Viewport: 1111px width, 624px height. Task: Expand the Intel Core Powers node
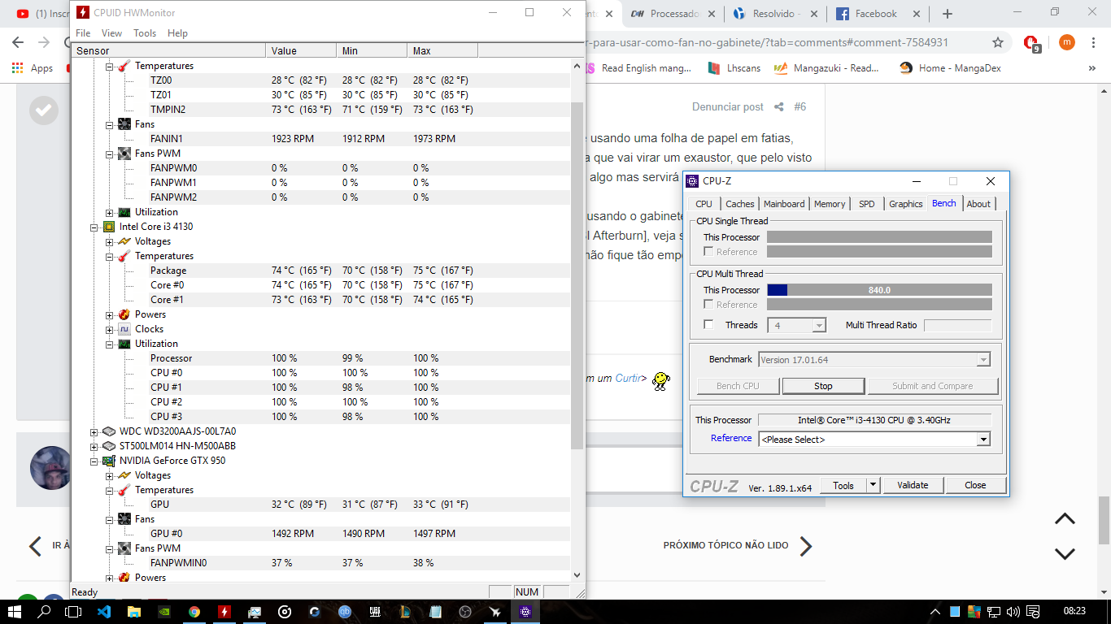(109, 314)
